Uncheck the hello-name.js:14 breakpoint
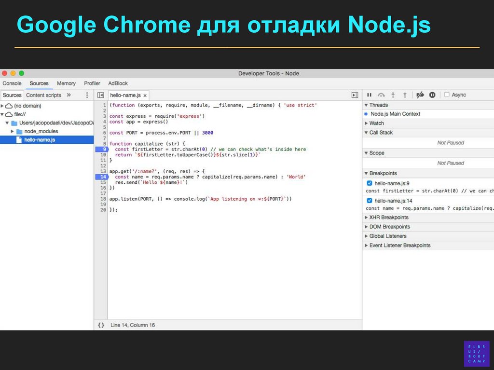Screen dimensions: 494x370 tap(369, 201)
